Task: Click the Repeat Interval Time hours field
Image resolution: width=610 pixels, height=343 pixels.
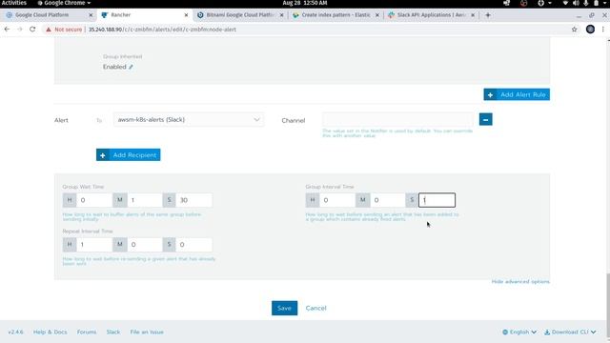Action: pyautogui.click(x=94, y=244)
